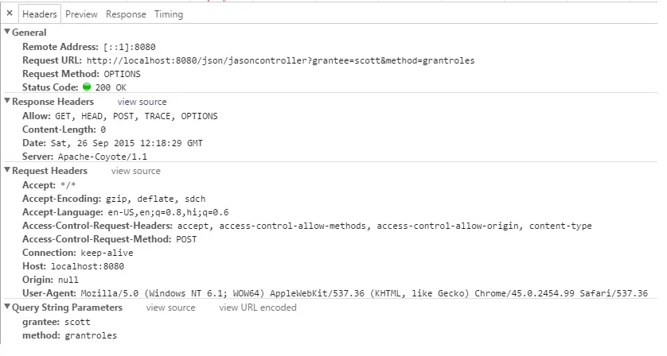Switch to the Headers tab
The image size is (667, 356).
tap(40, 14)
